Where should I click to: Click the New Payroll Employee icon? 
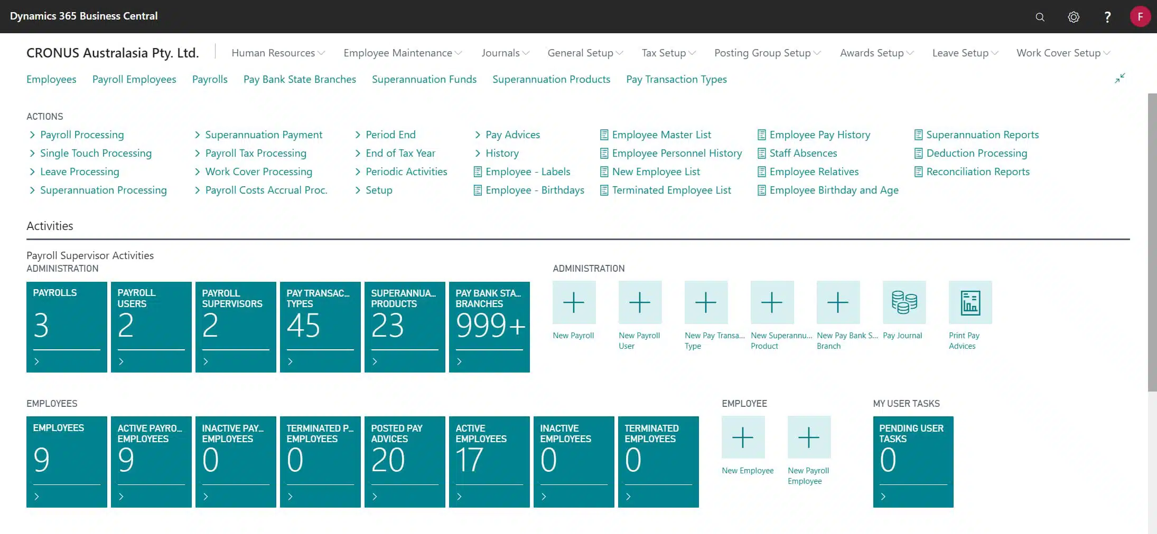coord(808,437)
